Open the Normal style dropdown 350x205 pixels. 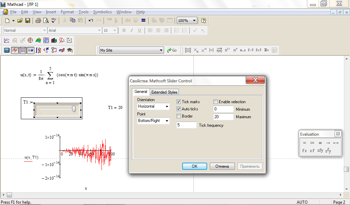pyautogui.click(x=44, y=30)
